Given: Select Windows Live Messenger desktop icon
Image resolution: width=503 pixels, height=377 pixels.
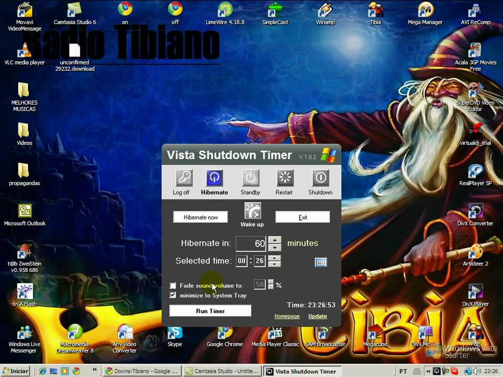Looking at the screenshot, I should (25, 339).
